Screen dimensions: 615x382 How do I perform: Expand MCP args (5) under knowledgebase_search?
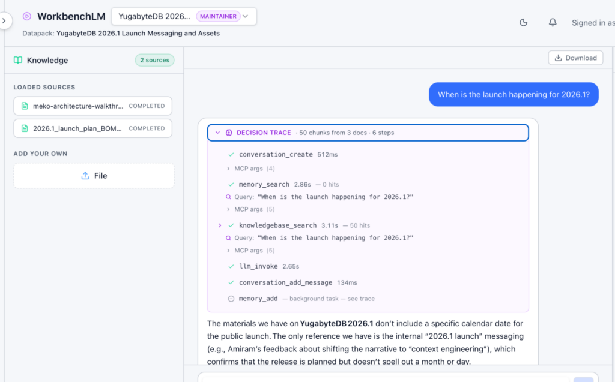coord(250,250)
